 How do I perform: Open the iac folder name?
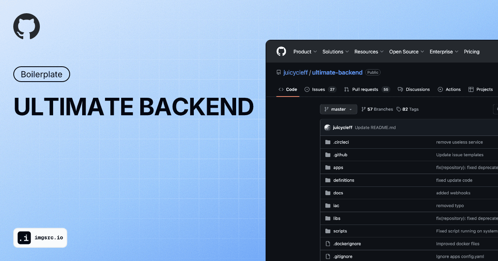click(336, 206)
